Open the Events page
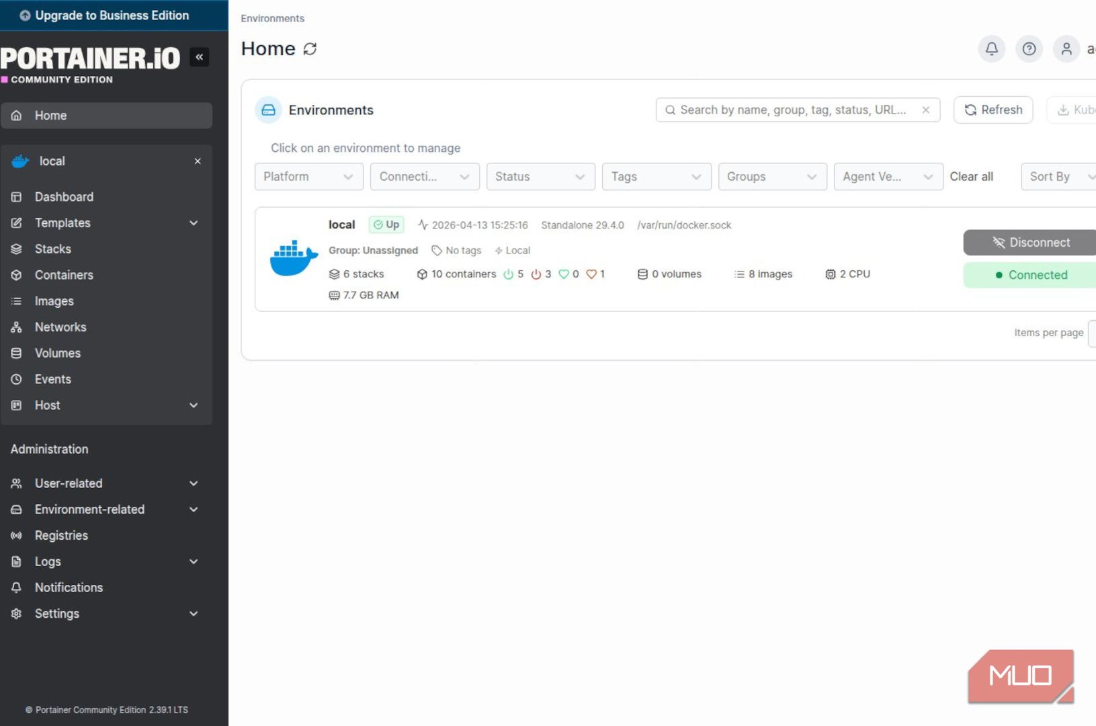 [x=107, y=379]
